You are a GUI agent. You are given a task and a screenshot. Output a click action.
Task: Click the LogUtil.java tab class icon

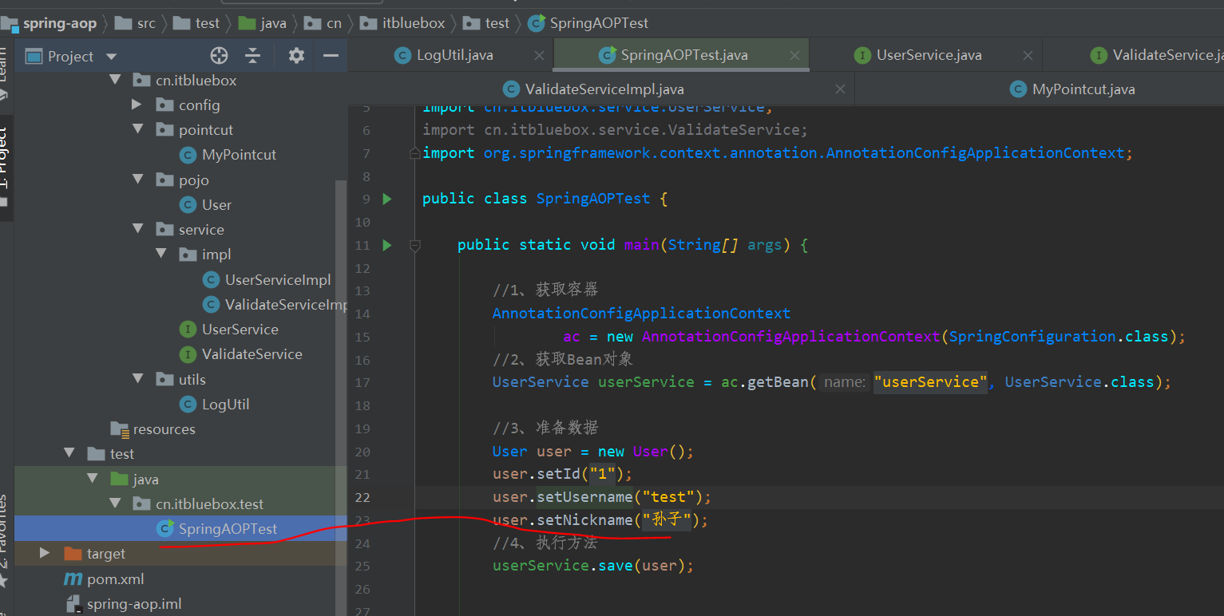point(402,55)
